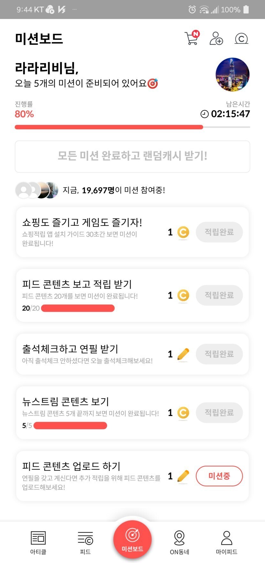Tap the alarm icon in status bar
The width and height of the screenshot is (265, 563).
(192, 10)
